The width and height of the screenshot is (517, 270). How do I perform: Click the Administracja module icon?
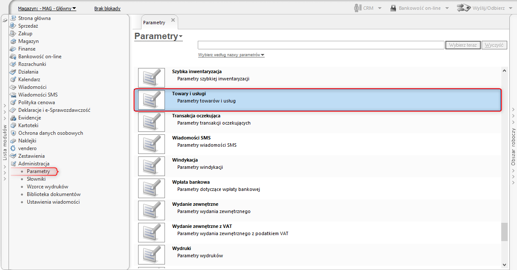[13, 164]
